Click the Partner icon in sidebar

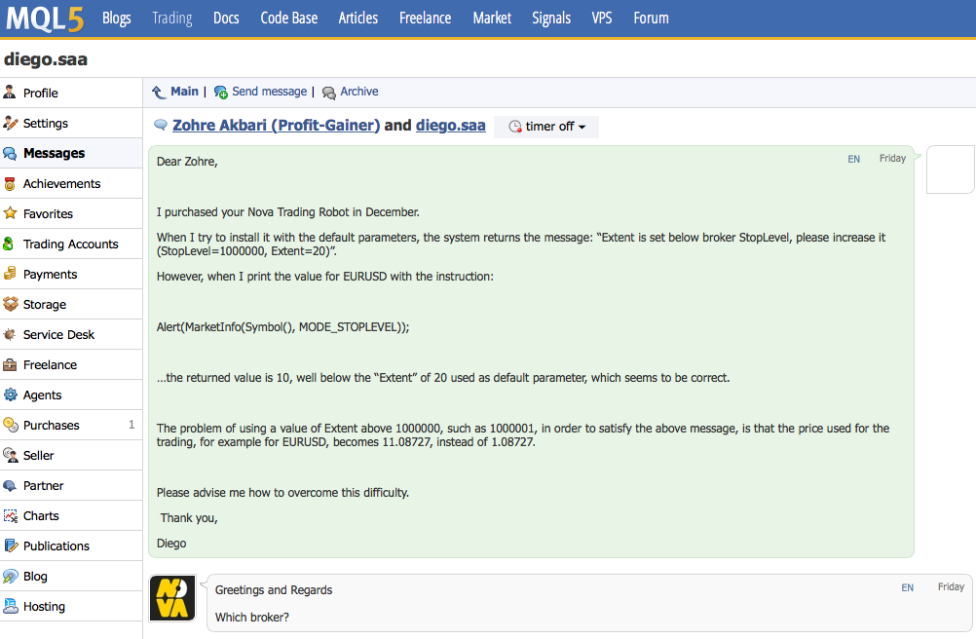10,485
